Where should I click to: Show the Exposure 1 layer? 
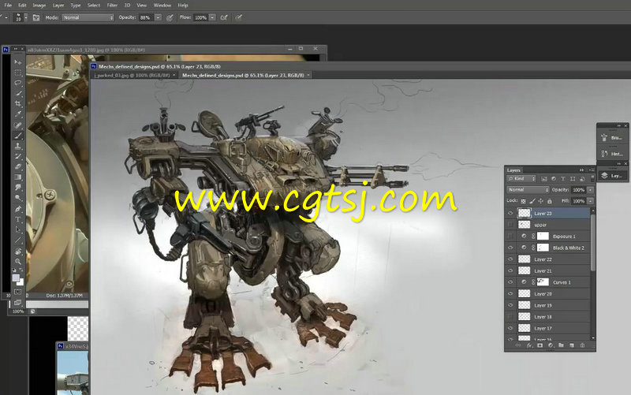tap(510, 237)
